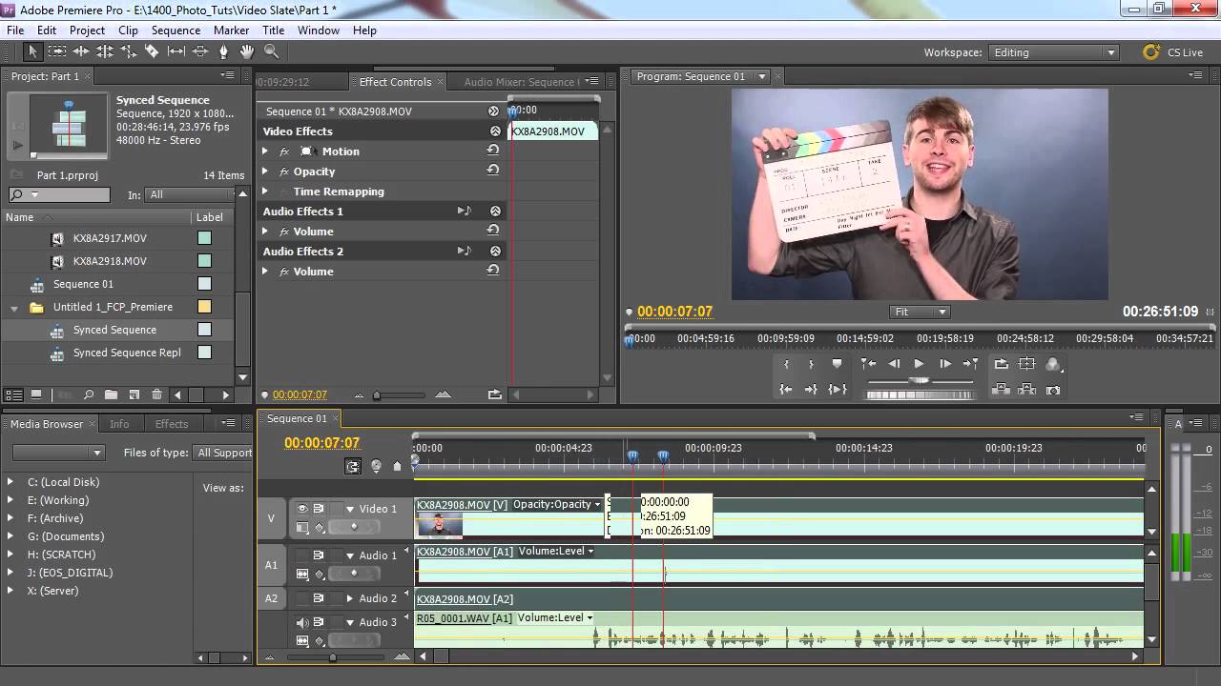Click KX8A2908.MOV thumbnail in Video 1

click(x=439, y=524)
